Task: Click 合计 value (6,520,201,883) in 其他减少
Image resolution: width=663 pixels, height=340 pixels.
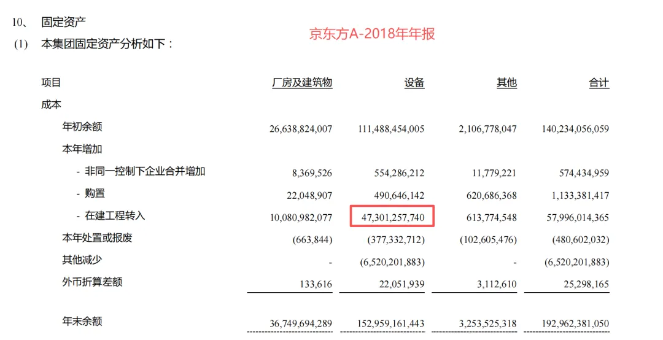Action: pos(577,262)
